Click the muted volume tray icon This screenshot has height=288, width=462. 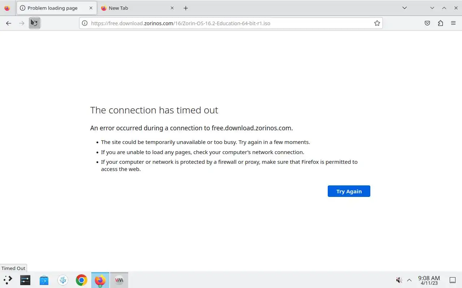click(399, 280)
